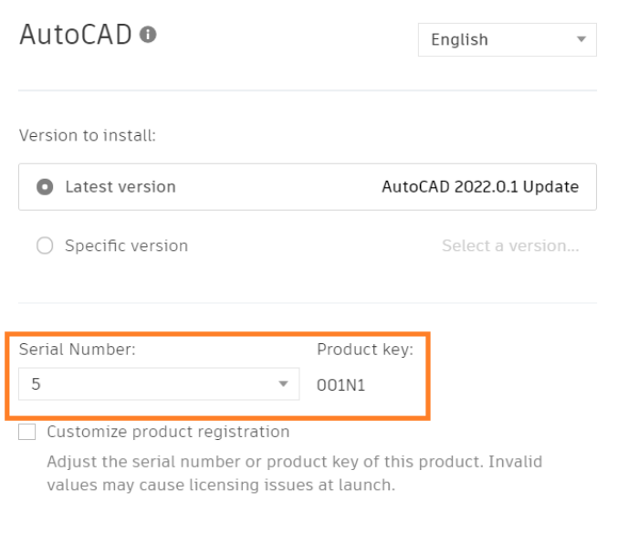
Task: Click the 'Customize product registration' label text
Action: click(x=168, y=433)
